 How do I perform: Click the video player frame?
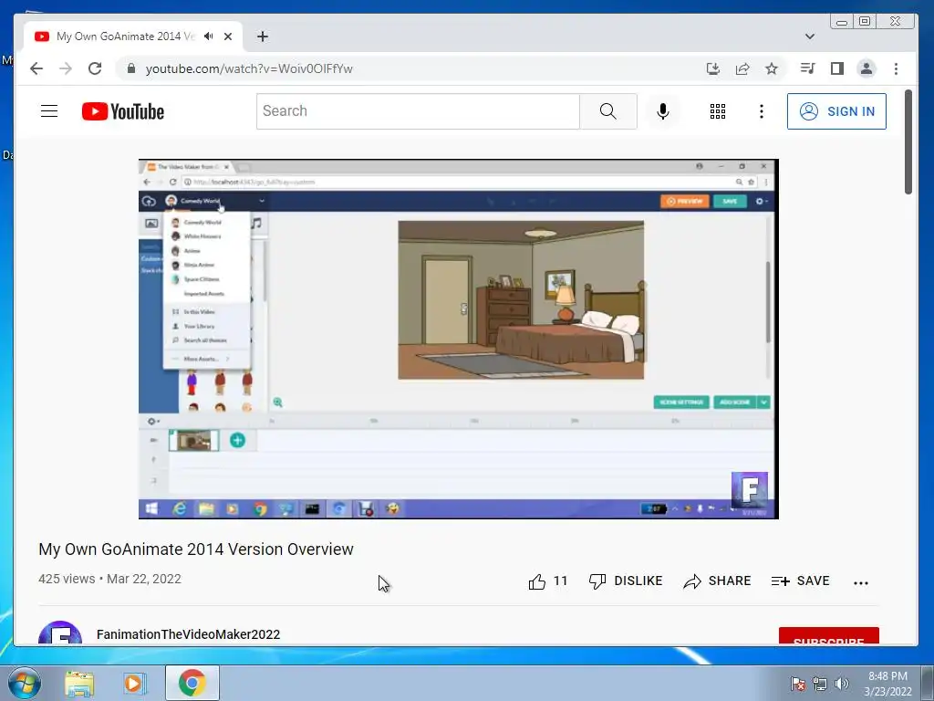point(458,339)
